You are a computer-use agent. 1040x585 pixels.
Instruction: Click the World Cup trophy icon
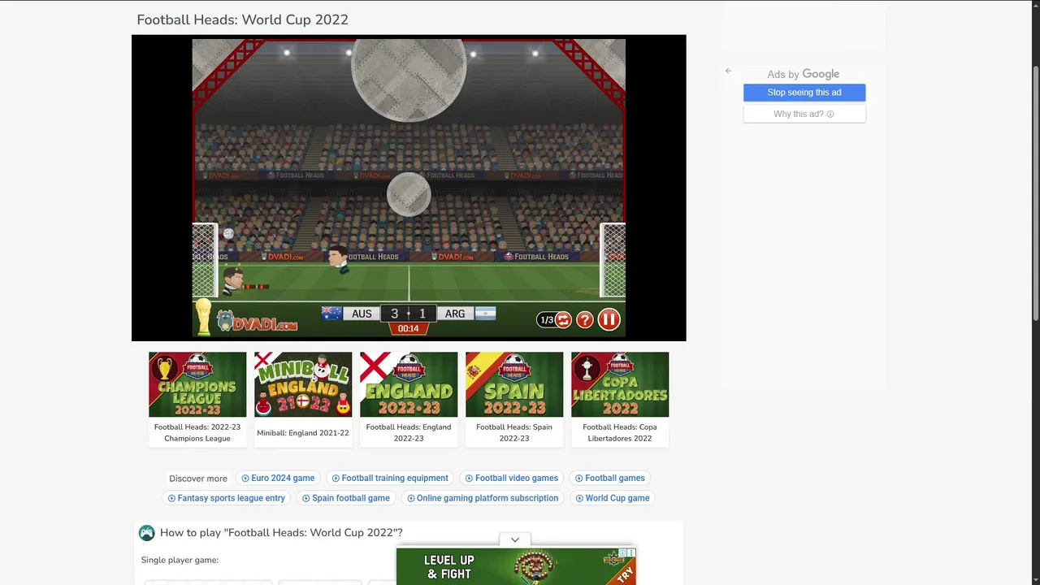tap(203, 317)
